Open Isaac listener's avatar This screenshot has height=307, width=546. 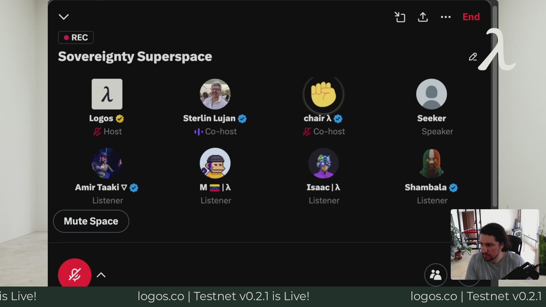pyautogui.click(x=323, y=163)
